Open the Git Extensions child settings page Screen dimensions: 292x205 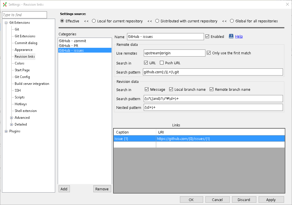[x=25, y=36]
